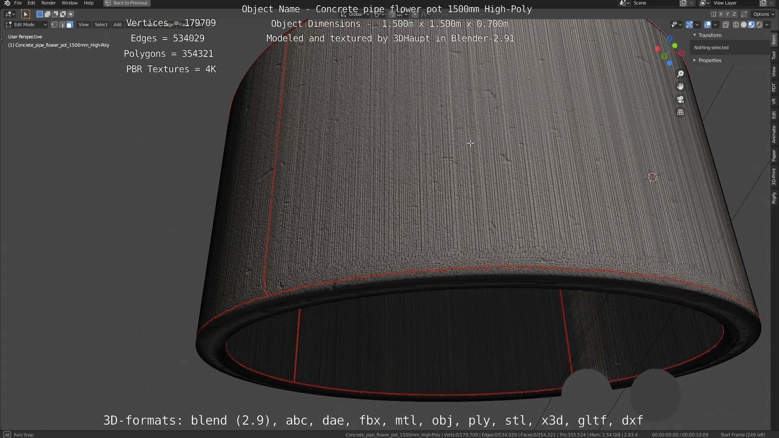Set selection mode to invert
The height and width of the screenshot is (438, 779).
tap(63, 14)
